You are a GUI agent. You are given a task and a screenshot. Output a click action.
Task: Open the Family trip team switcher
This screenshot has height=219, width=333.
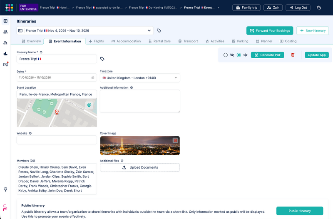pyautogui.click(x=246, y=7)
